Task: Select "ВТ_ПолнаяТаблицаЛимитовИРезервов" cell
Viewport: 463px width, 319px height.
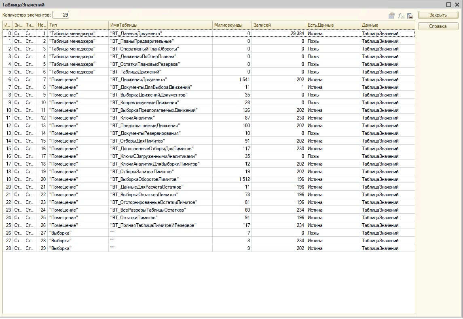Action: [x=161, y=225]
